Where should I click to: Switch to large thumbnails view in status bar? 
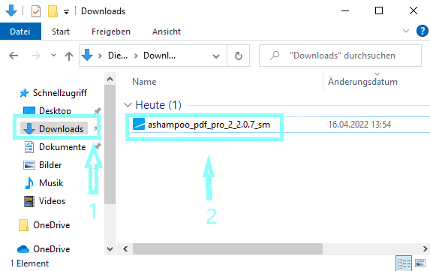[420, 263]
